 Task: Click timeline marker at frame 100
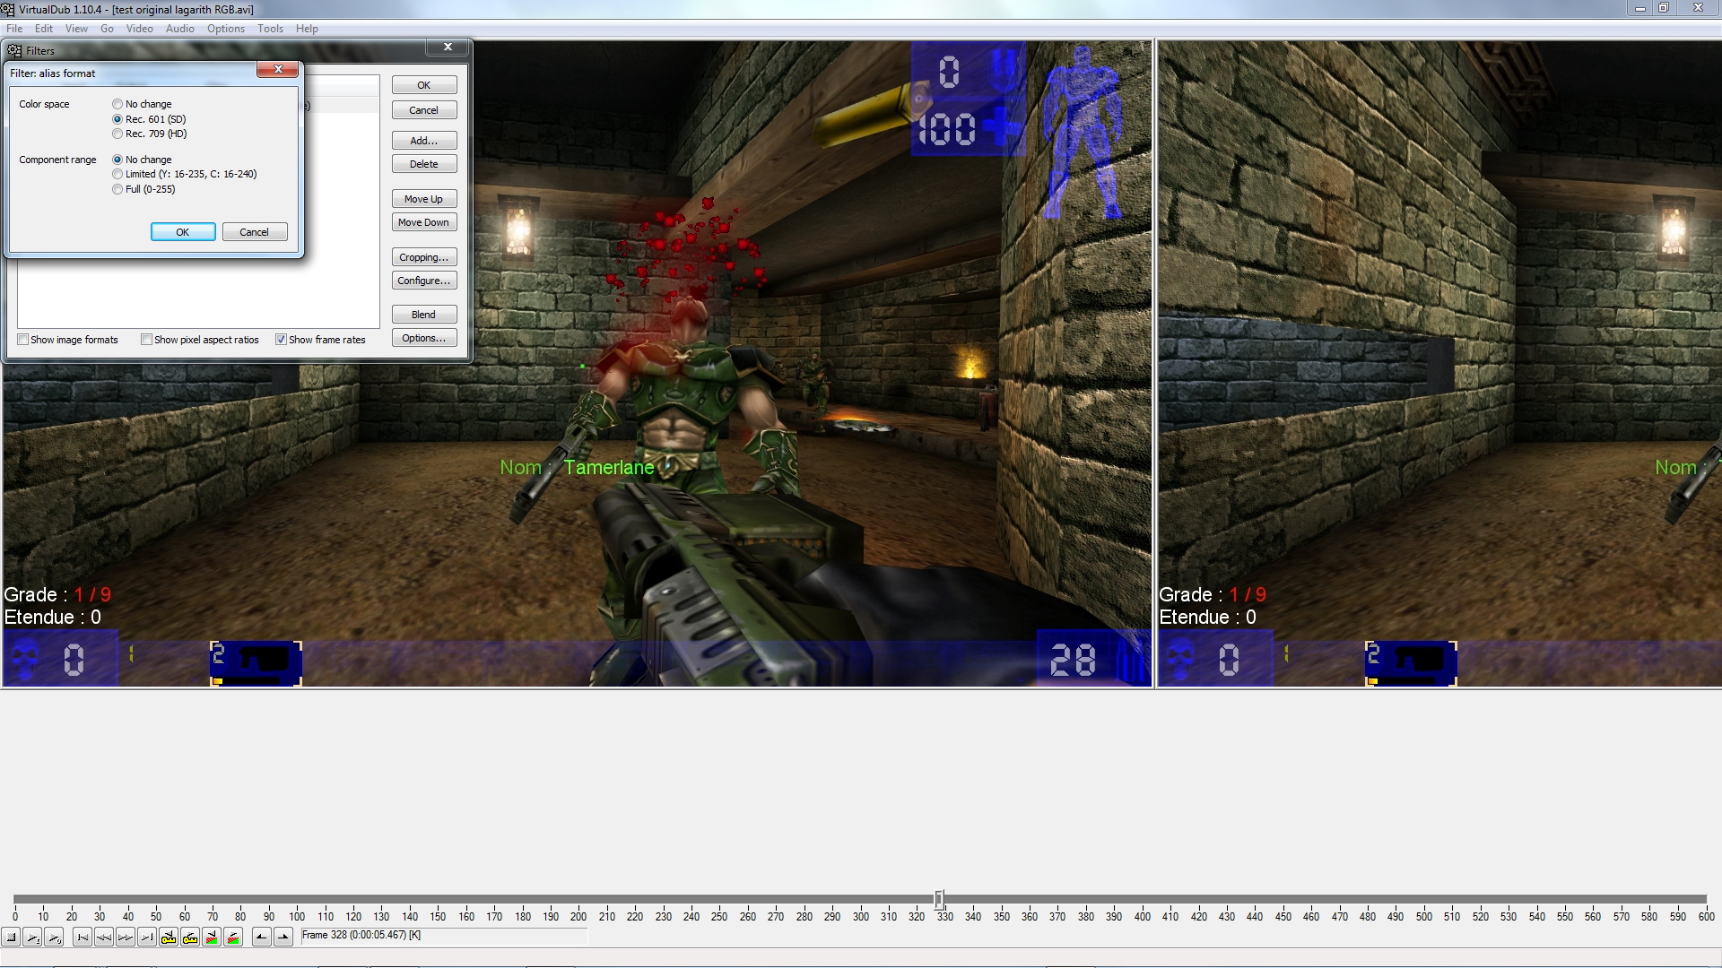[x=297, y=916]
